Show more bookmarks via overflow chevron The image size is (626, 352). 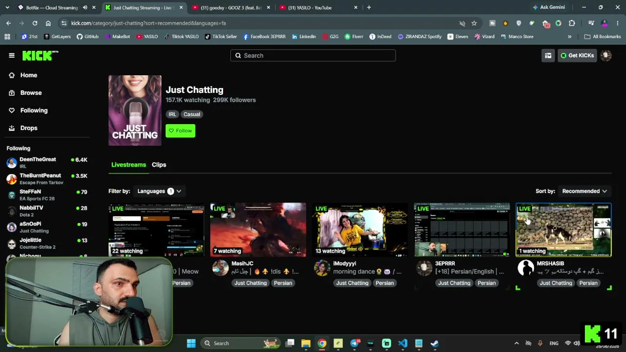pyautogui.click(x=569, y=37)
